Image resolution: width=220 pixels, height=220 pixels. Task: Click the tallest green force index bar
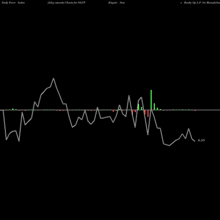(x=151, y=100)
